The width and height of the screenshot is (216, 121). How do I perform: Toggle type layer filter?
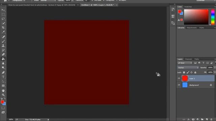tap(203, 63)
